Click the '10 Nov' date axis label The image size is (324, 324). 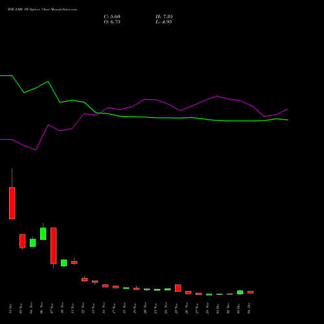click(x=62, y=308)
